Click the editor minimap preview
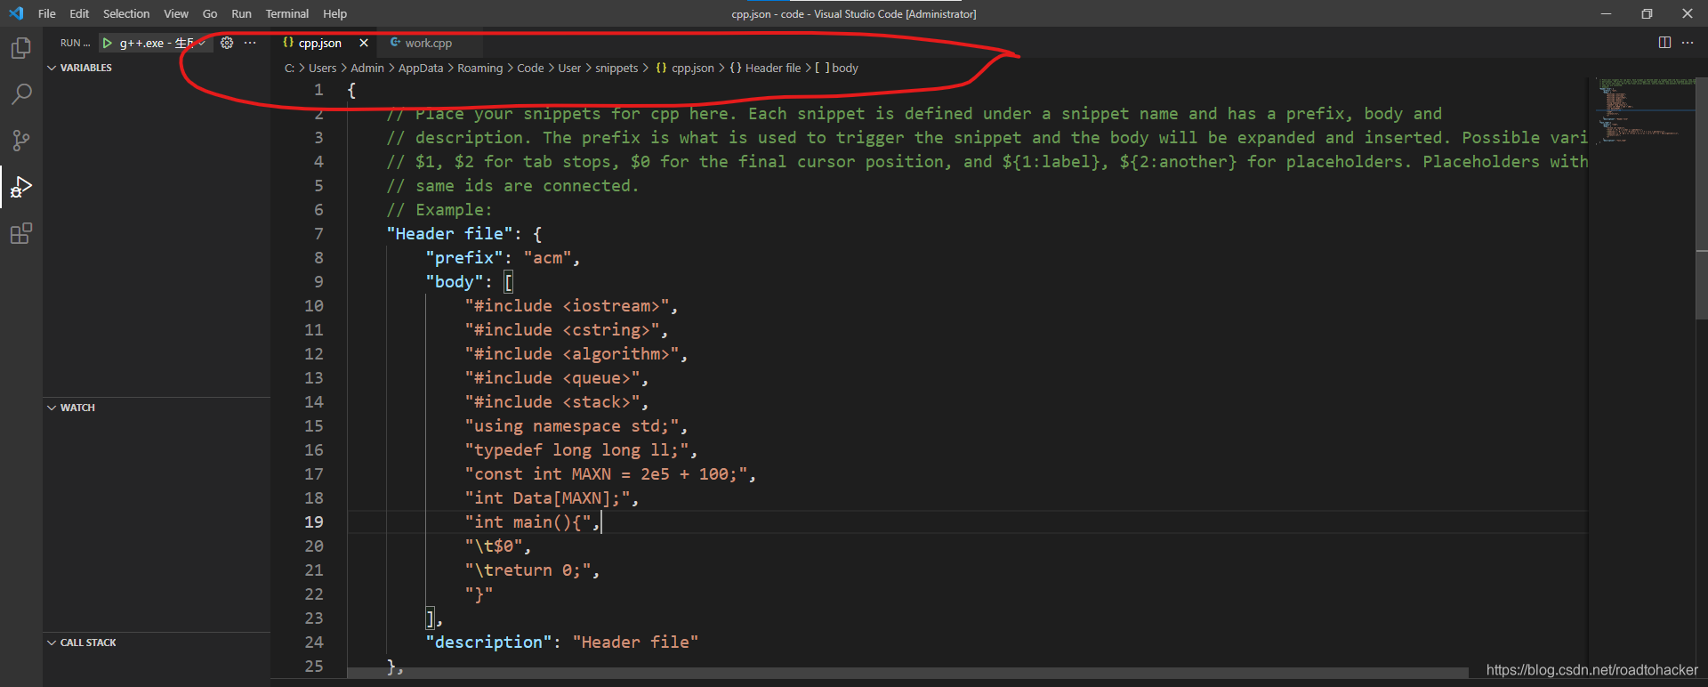The image size is (1708, 687). click(x=1644, y=111)
